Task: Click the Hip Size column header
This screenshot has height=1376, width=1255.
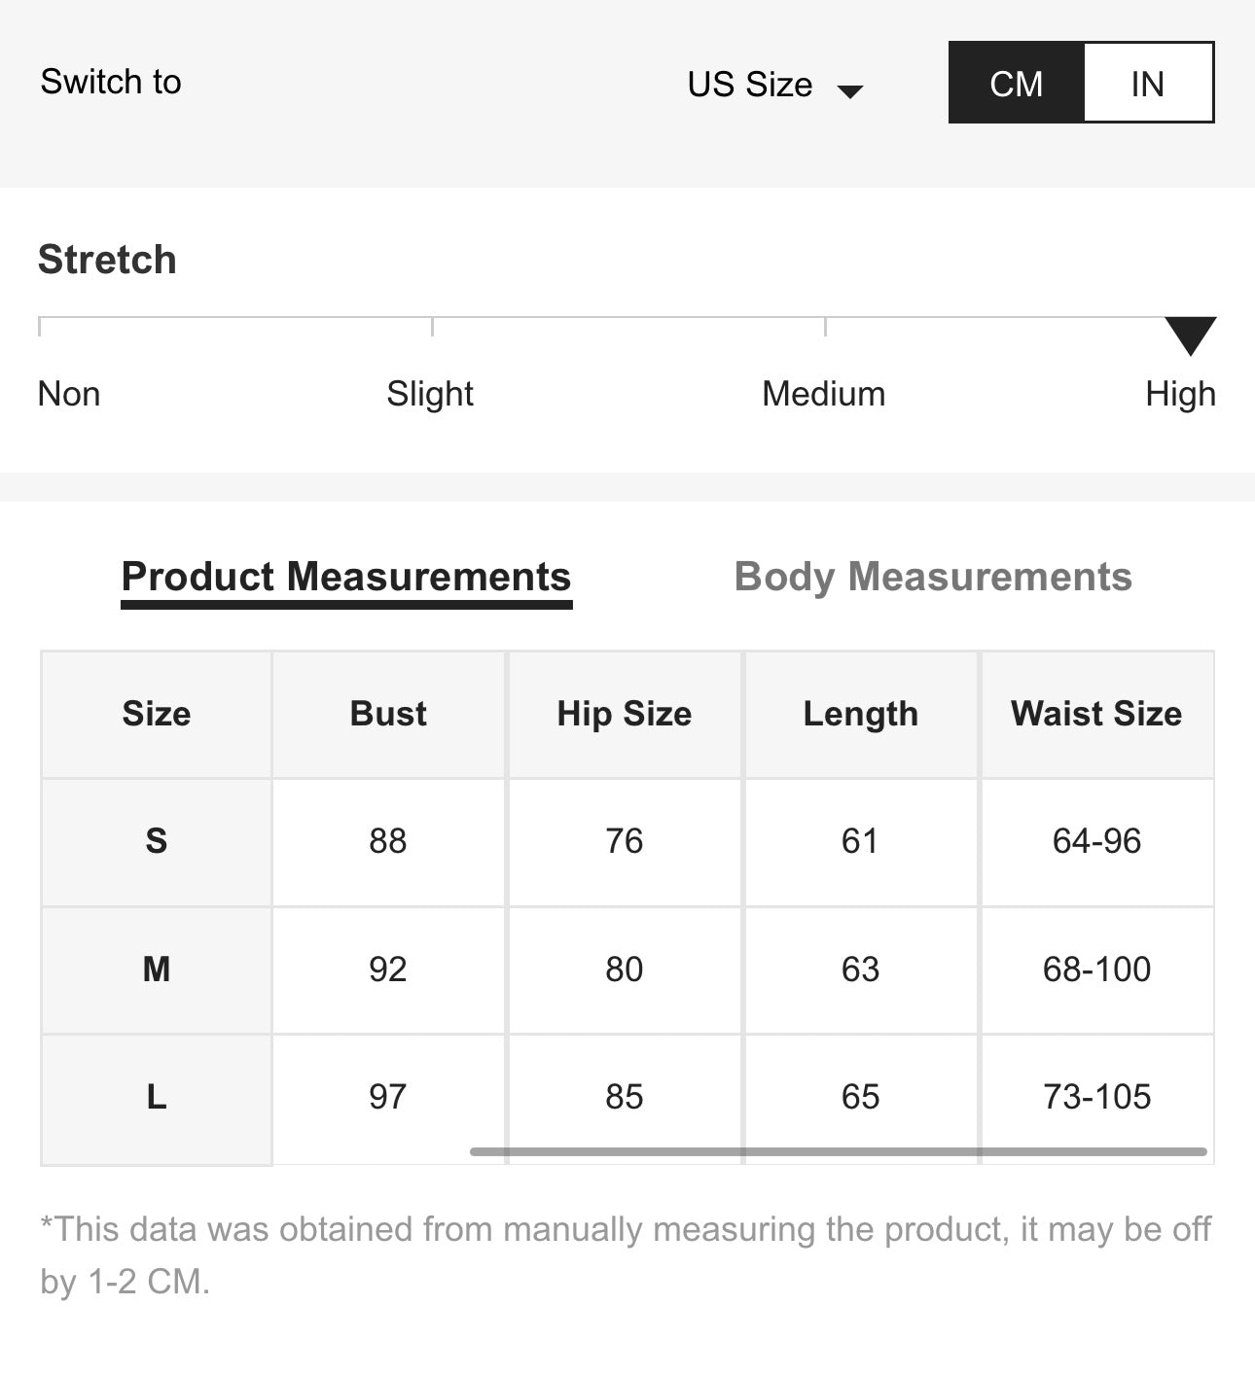Action: (624, 714)
